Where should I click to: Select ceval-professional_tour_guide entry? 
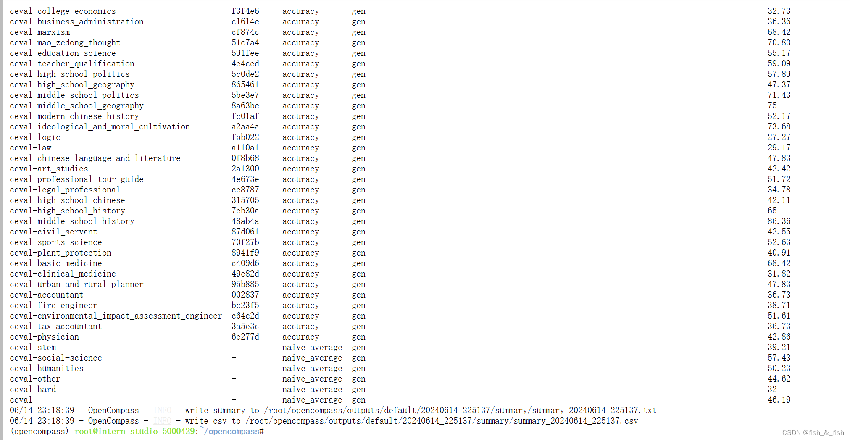76,179
